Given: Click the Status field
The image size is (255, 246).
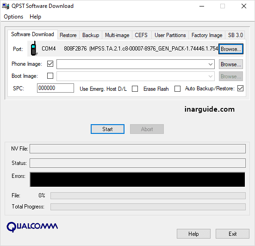Looking at the screenshot, I should tap(137, 163).
